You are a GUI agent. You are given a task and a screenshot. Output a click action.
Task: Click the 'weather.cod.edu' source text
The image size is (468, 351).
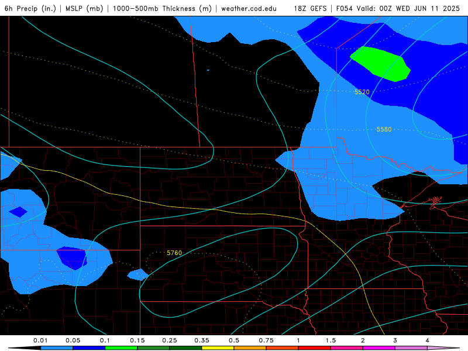click(249, 8)
